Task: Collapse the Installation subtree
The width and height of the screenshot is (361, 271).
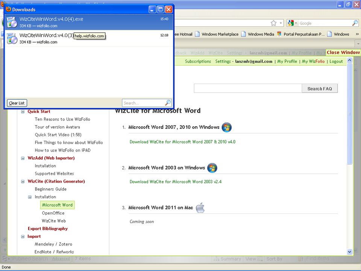Action: [x=30, y=197]
